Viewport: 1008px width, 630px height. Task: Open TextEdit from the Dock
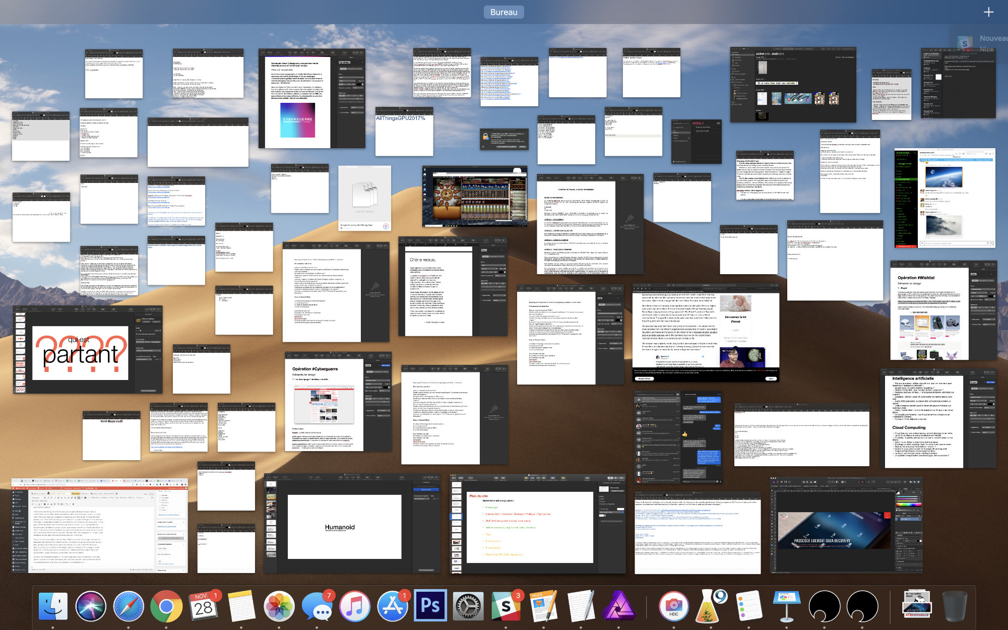[x=581, y=606]
